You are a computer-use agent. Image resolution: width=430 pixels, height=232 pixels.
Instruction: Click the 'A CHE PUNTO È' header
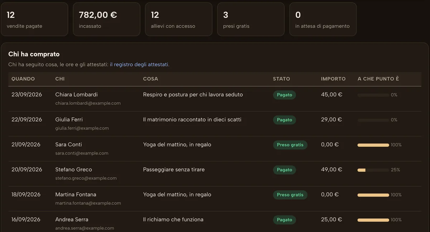click(378, 79)
